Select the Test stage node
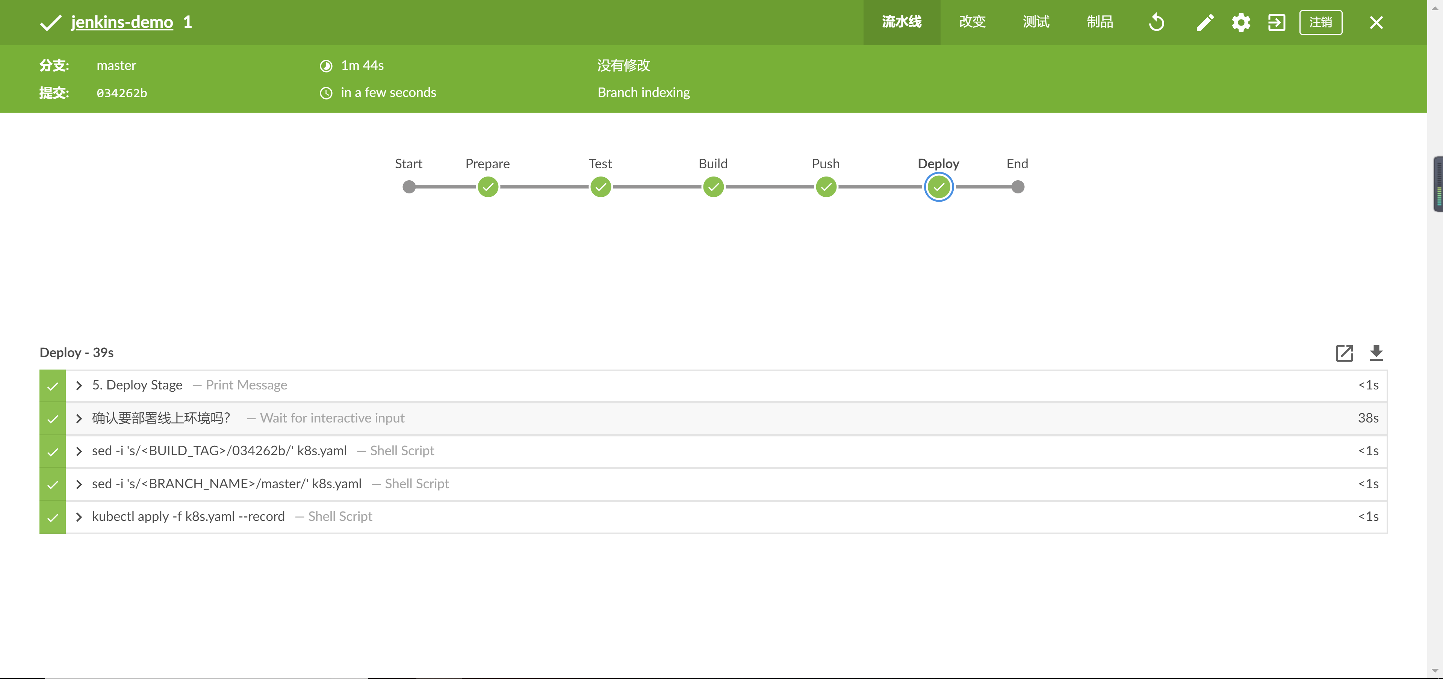 point(600,187)
